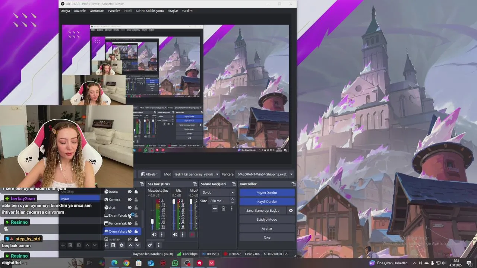Click Yayını Durdur to stop streaming
The image size is (477, 268).
click(267, 193)
